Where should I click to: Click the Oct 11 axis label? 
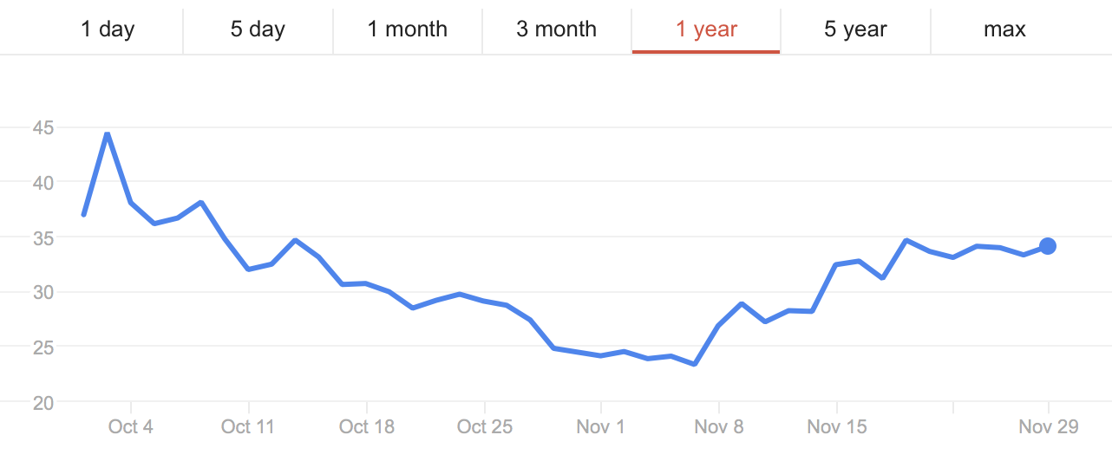(x=248, y=426)
